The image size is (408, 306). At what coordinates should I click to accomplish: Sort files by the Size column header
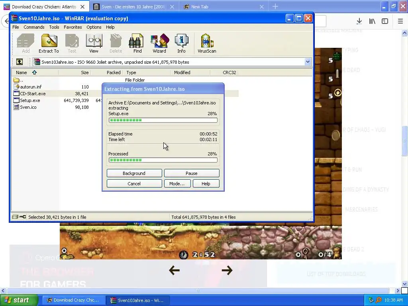[75, 73]
